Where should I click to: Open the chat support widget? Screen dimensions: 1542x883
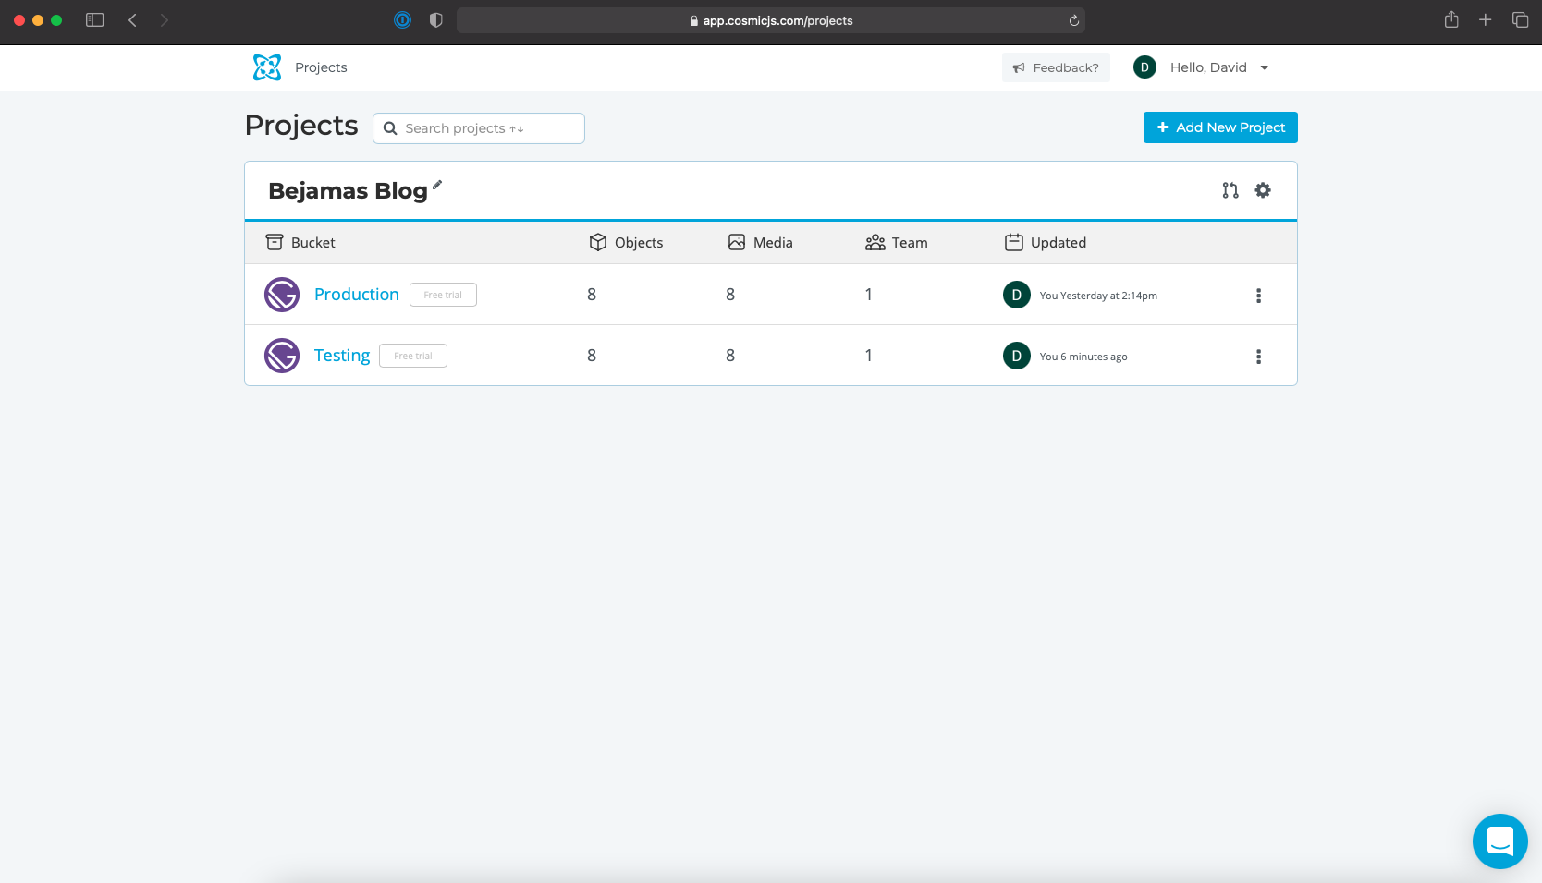[x=1499, y=841]
